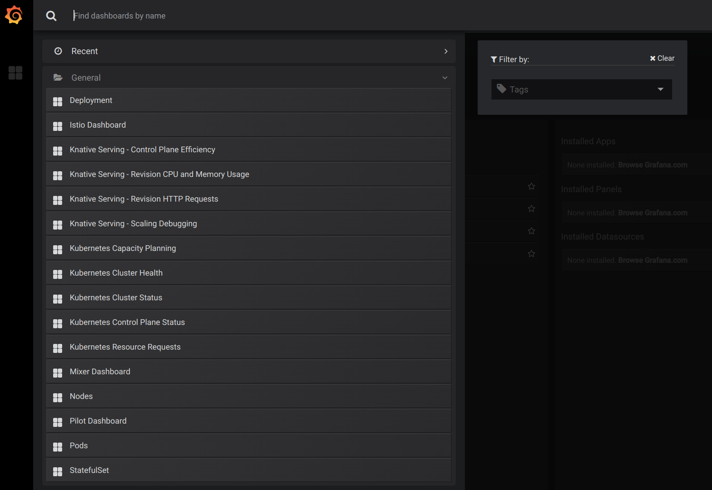Click the icon beside Kubernetes Control Plane Status
Image resolution: width=712 pixels, height=490 pixels.
(57, 324)
